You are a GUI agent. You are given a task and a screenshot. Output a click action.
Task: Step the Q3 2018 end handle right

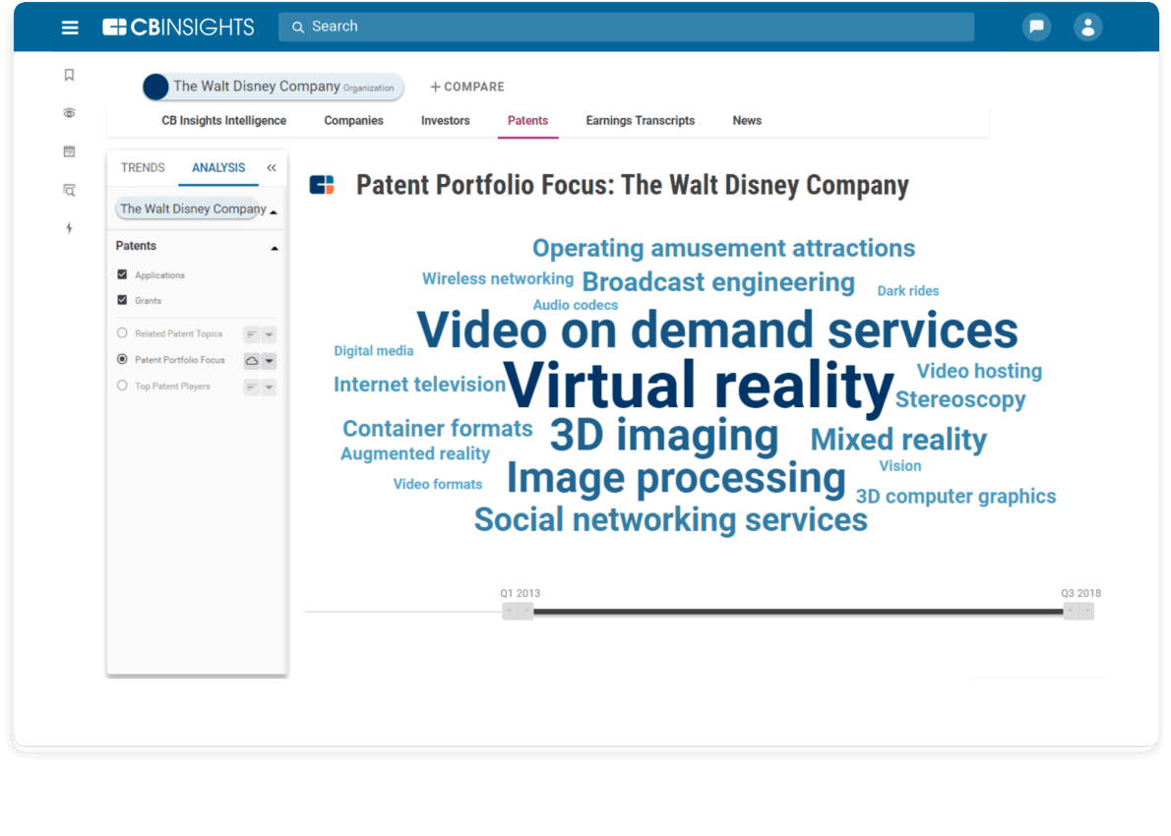[1086, 612]
